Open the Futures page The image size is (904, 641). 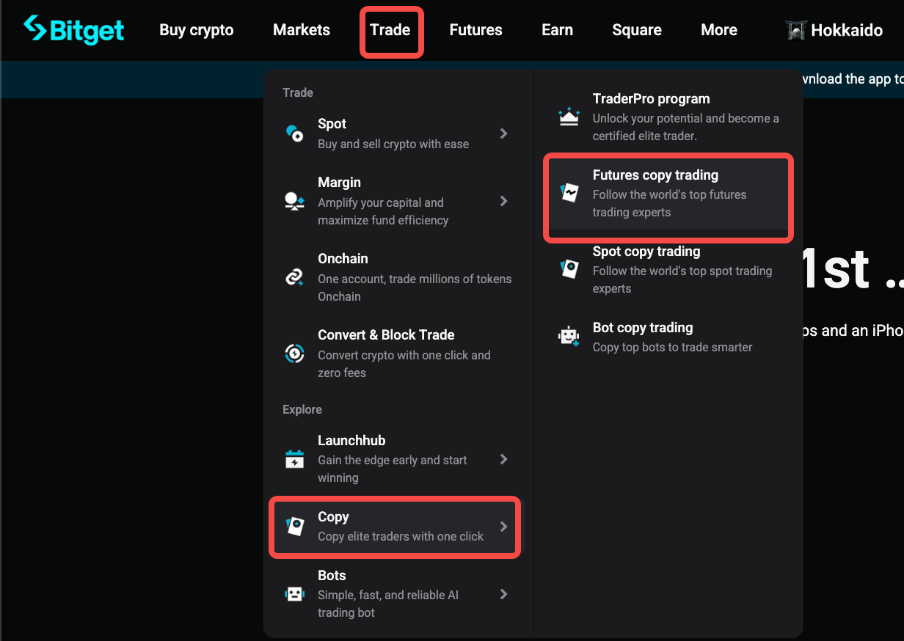pyautogui.click(x=475, y=29)
